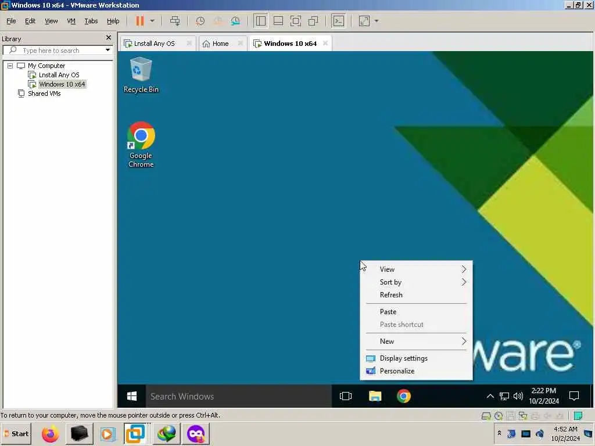
Task: Open the File menu
Action: tap(11, 21)
